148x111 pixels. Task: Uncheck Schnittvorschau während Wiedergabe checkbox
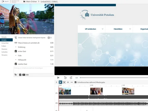(x=75, y=82)
